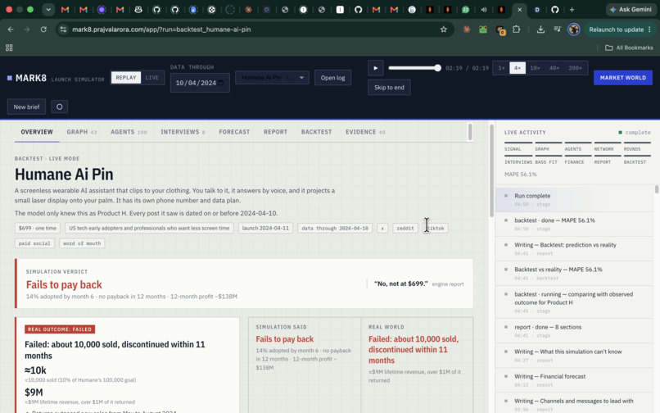Close the current browser tab

(x=519, y=9)
